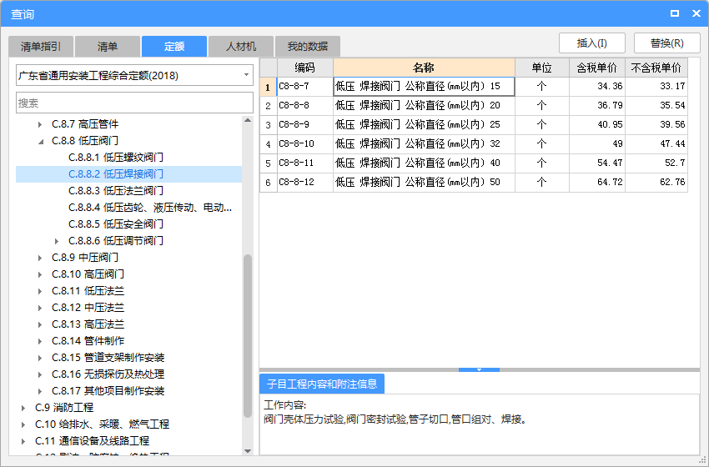Select C.8.8.3 低压法兰阀门 in tree
Image resolution: width=709 pixels, height=467 pixels.
[x=116, y=191]
